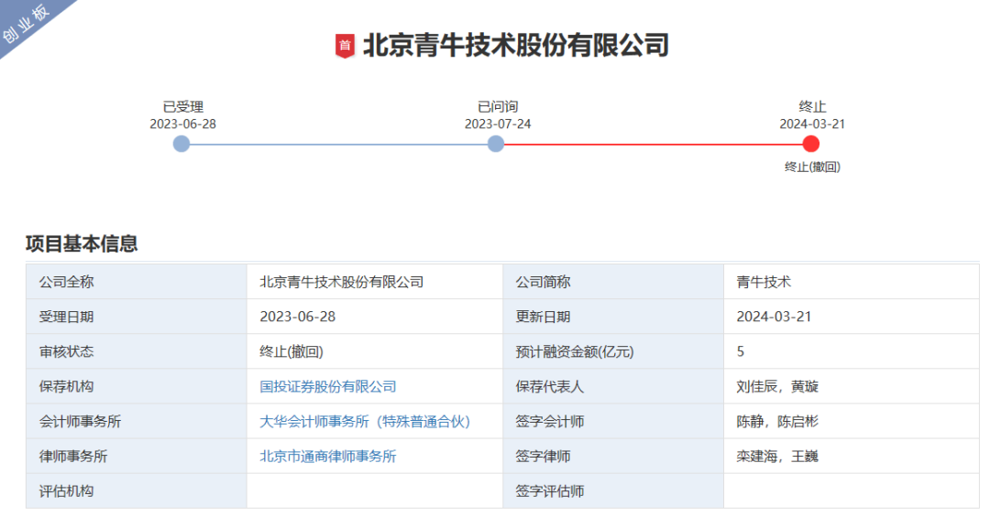990x517 pixels.
Task: Click the 项目基本信息 section heading
Action: (x=82, y=243)
